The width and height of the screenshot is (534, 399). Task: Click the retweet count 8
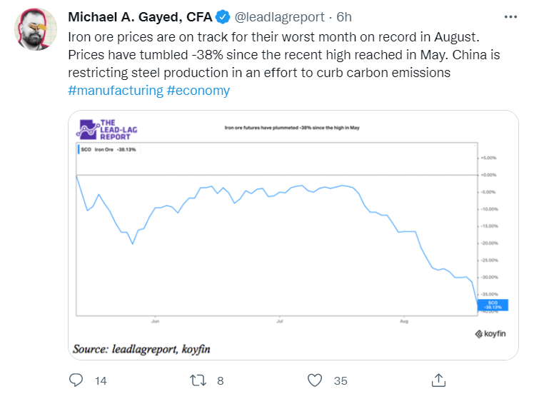click(x=221, y=380)
